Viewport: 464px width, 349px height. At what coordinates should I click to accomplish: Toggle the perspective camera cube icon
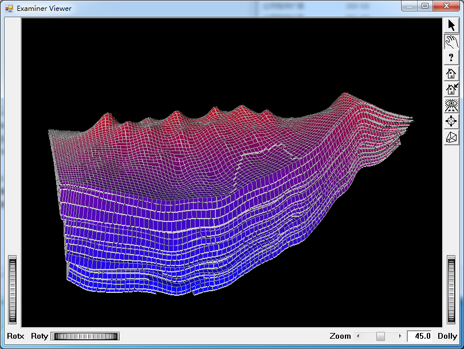pos(451,137)
